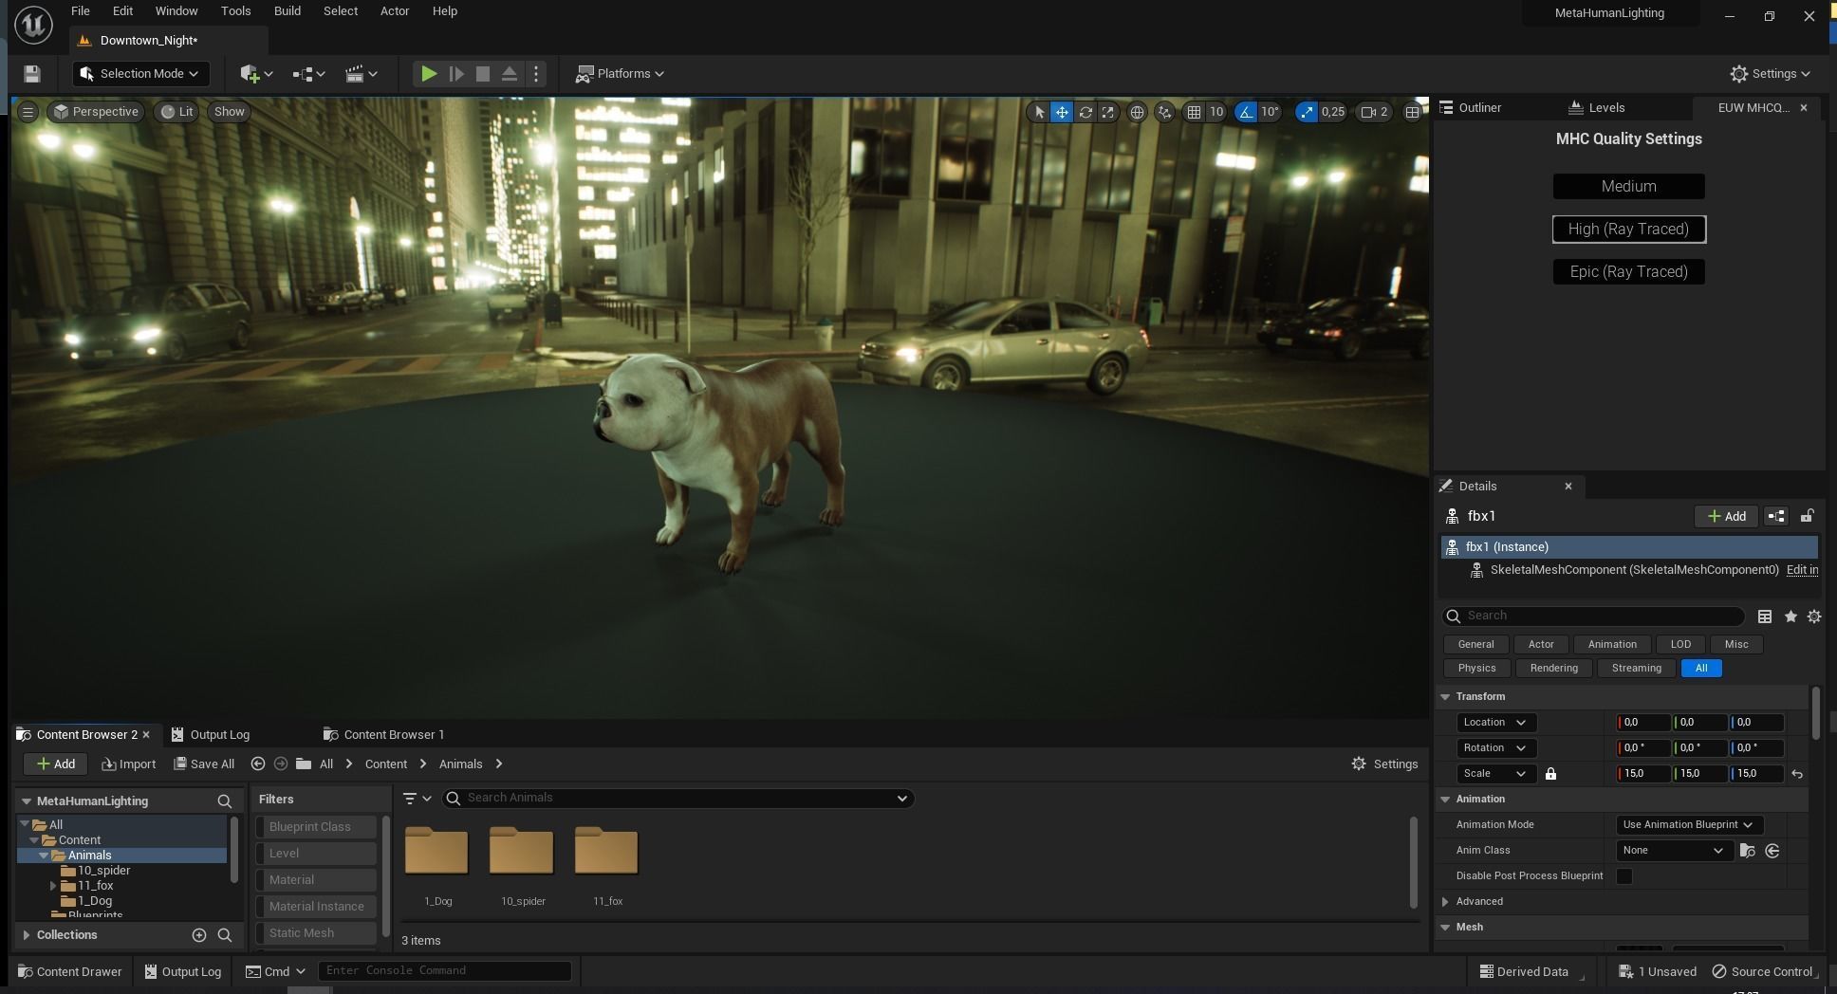Viewport: 1837px width, 994px height.
Task: Start Play in Editor with green play button
Action: [x=429, y=74]
